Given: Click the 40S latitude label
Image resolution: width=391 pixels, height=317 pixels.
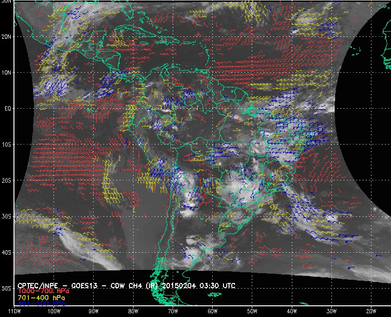Looking at the screenshot, I should (x=6, y=253).
